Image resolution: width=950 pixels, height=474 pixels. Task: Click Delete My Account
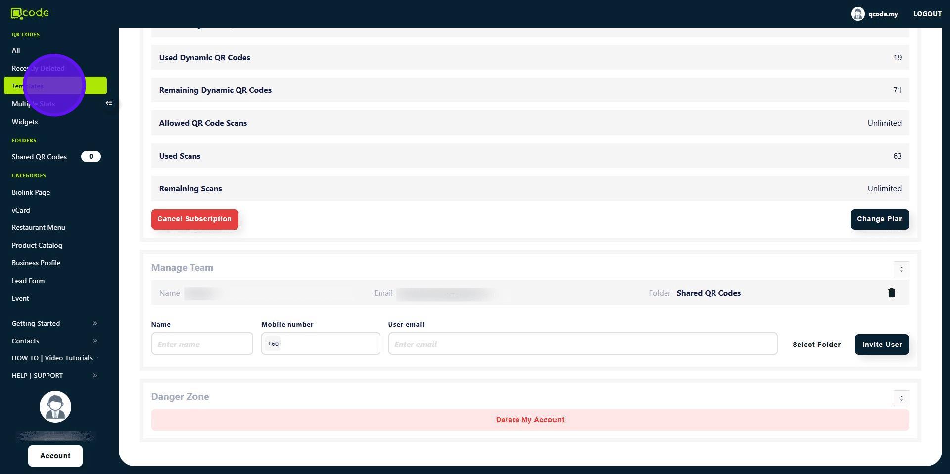click(530, 420)
